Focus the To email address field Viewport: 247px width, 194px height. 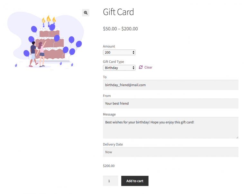pos(170,85)
